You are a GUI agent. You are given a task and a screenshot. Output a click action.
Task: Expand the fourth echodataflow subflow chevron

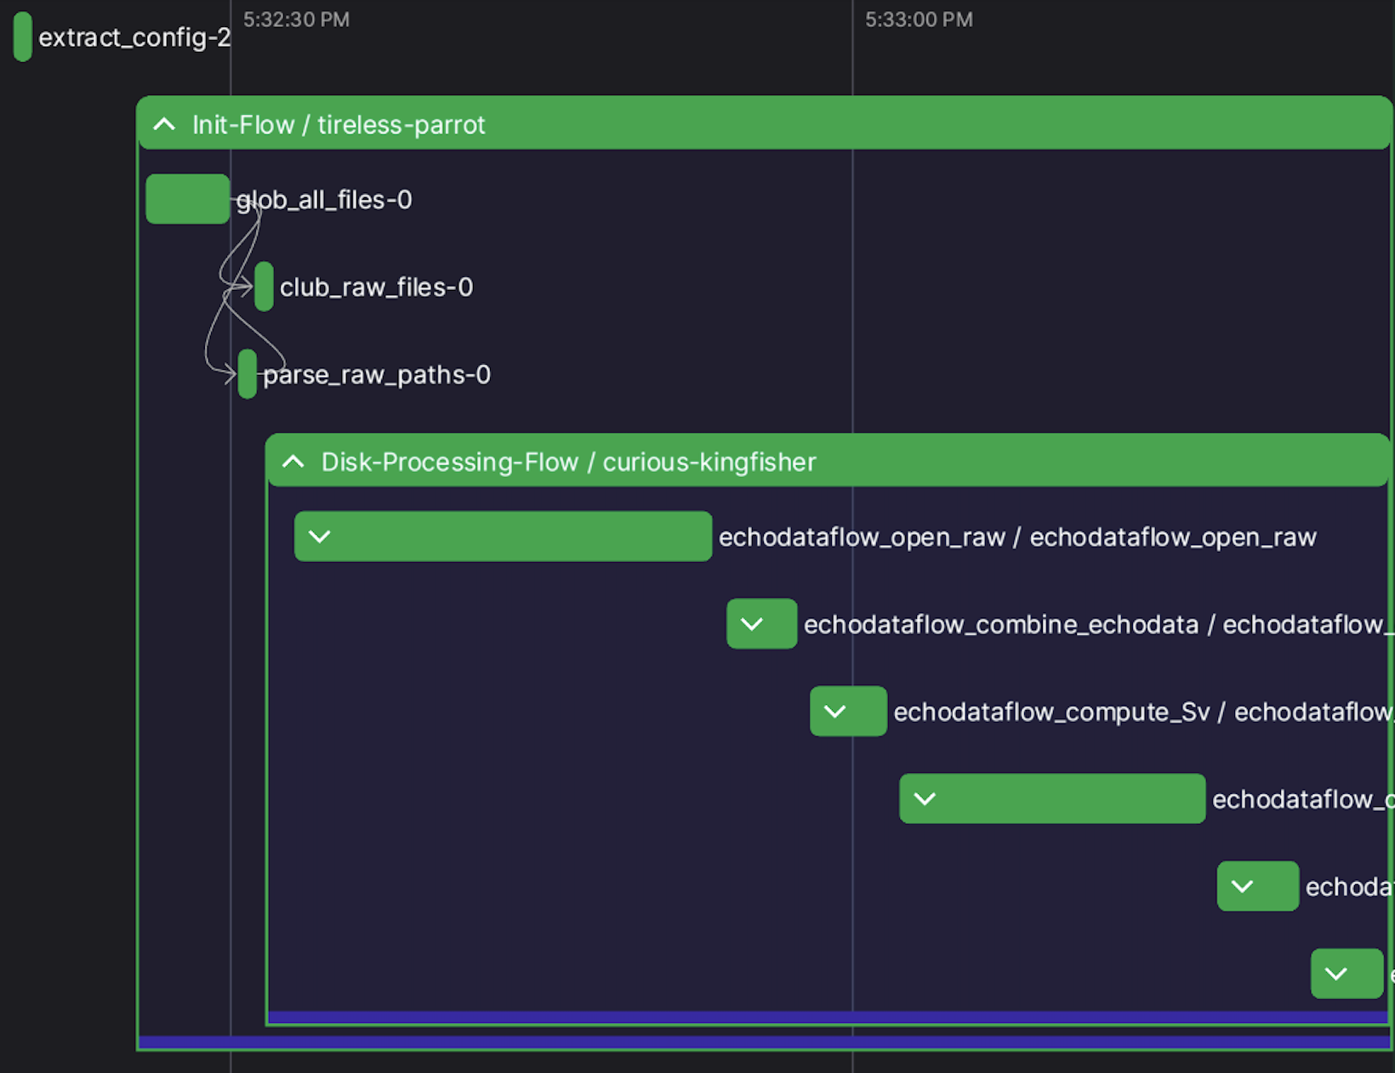coord(924,798)
